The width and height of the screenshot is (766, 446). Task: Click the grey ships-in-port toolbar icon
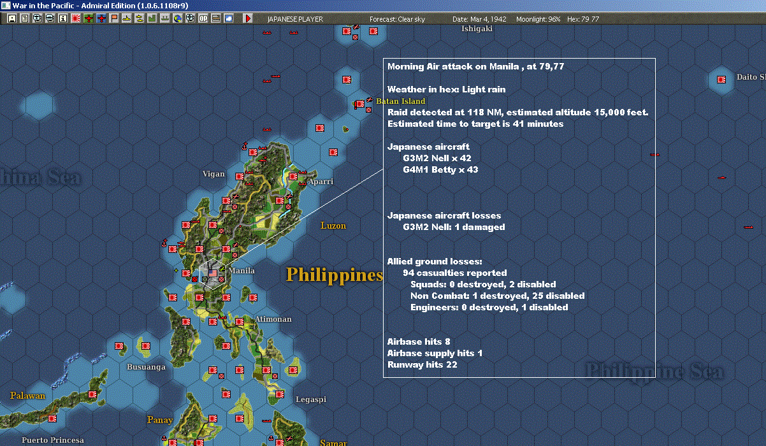pyautogui.click(x=164, y=18)
